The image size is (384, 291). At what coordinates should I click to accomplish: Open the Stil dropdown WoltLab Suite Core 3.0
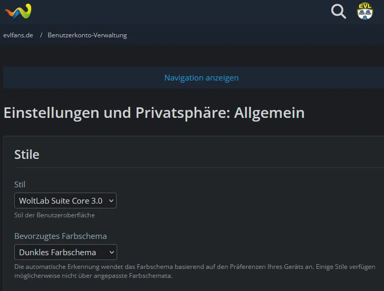coord(65,200)
